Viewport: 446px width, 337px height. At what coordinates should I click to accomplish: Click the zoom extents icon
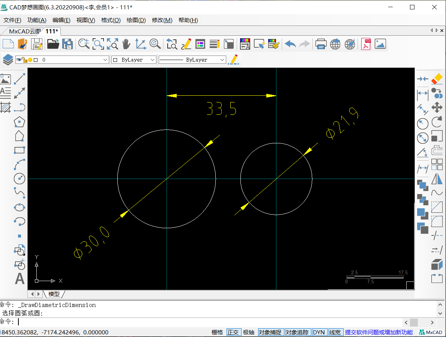click(x=113, y=44)
